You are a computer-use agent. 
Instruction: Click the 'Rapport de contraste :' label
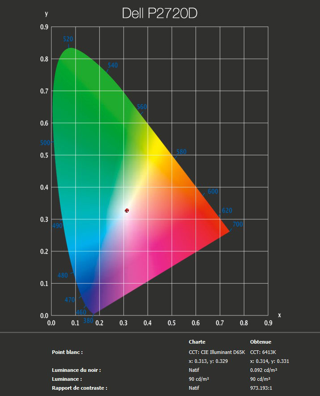80,388
